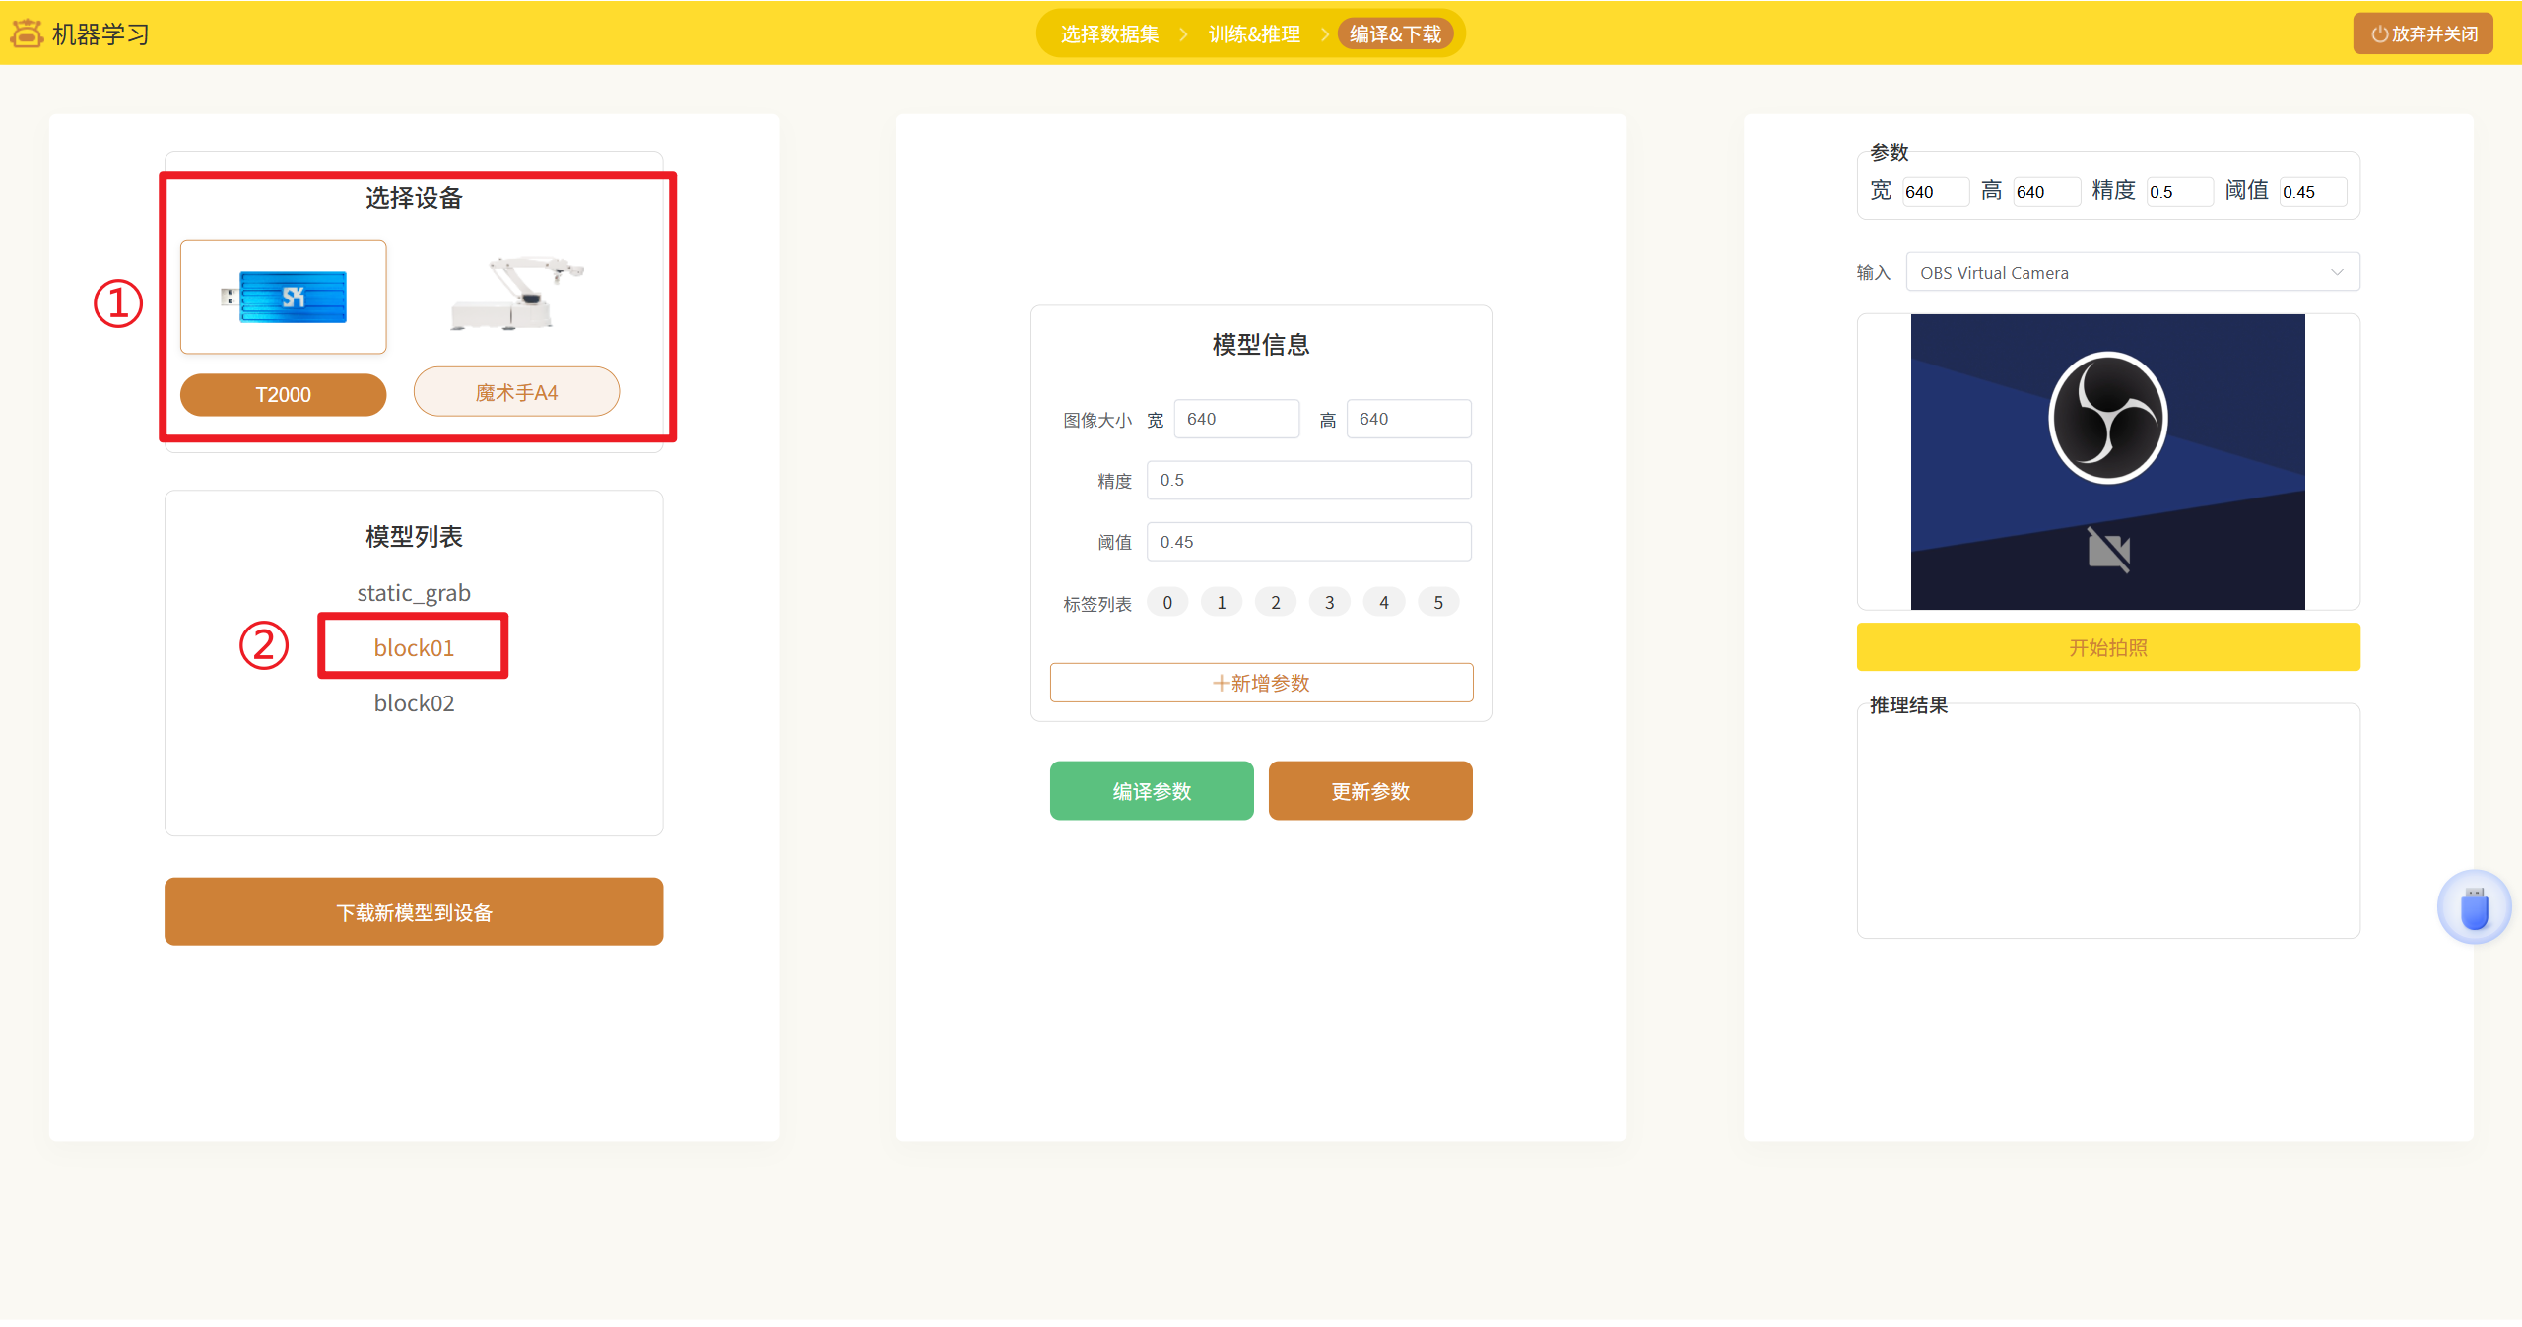Choose the T2000 device button
This screenshot has width=2522, height=1327.
pyautogui.click(x=284, y=395)
